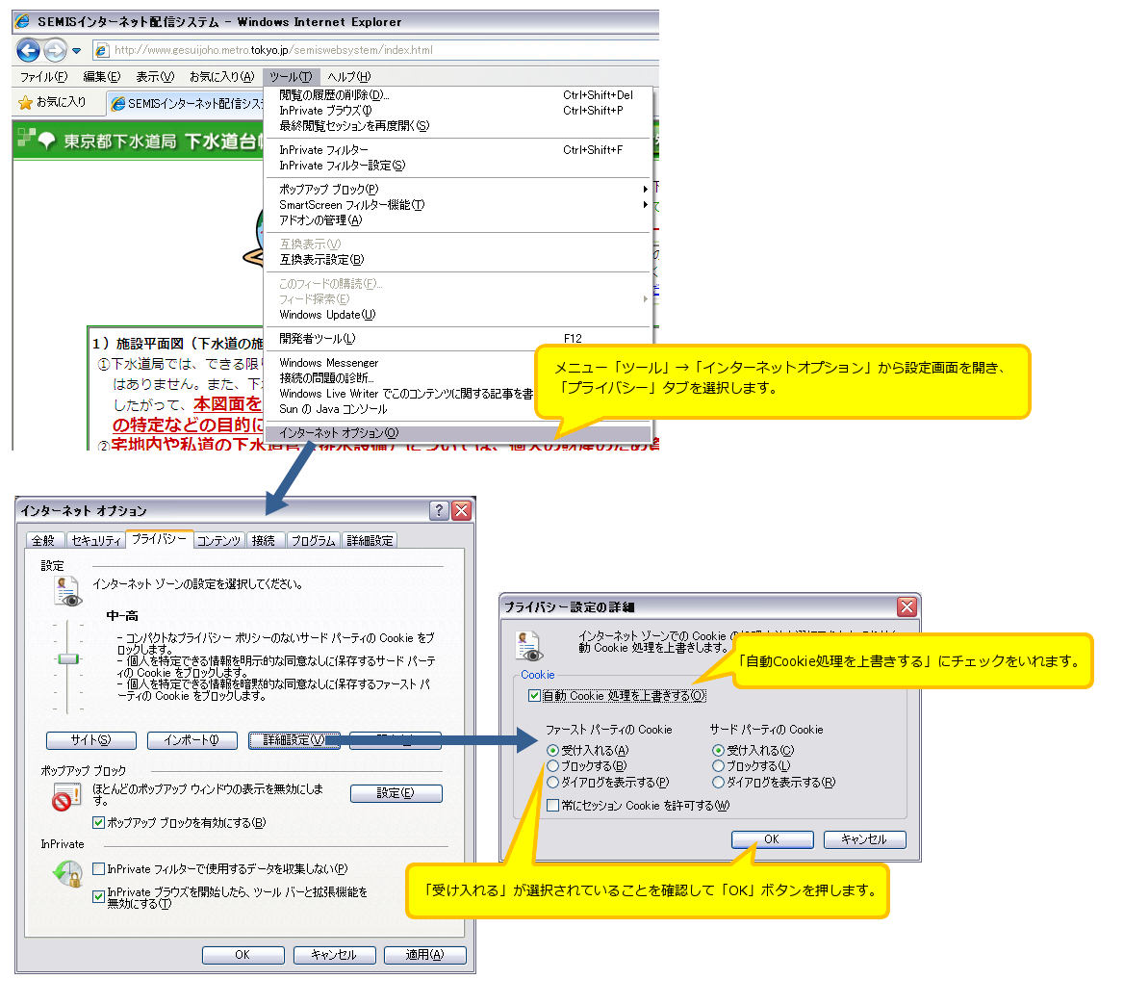Select InPrivate フィルター設定(S) item
The width and height of the screenshot is (1124, 1005).
pyautogui.click(x=457, y=166)
